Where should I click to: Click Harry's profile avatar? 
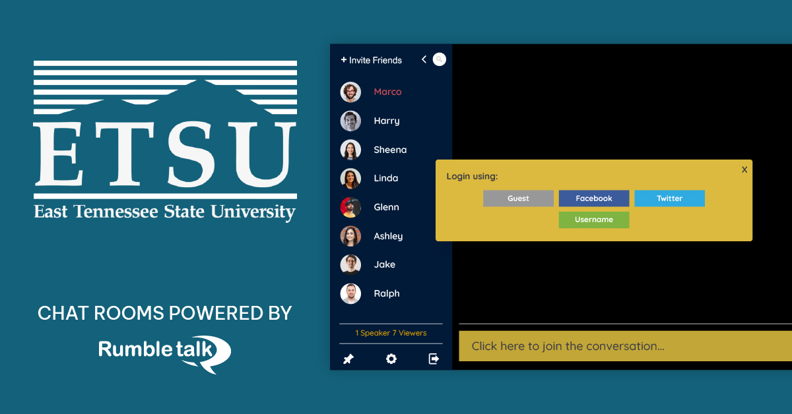[x=350, y=121]
